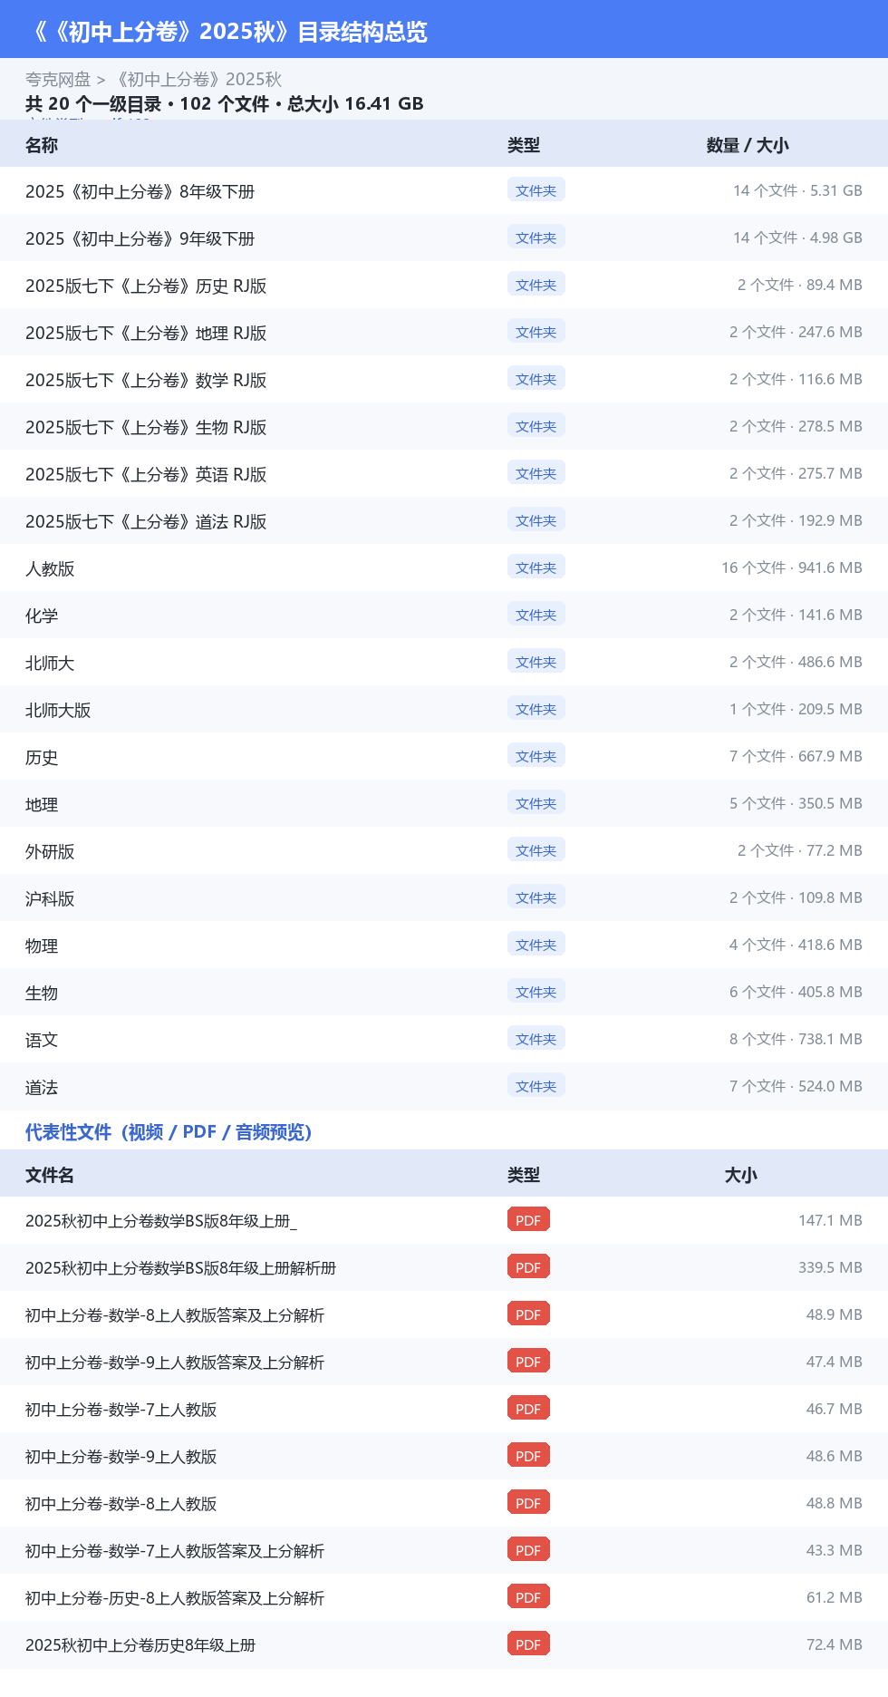Screen dimensions: 888x1697
Task: Click PDF badge for 初中上分卷-数学-9上人教版
Action: tap(528, 1456)
